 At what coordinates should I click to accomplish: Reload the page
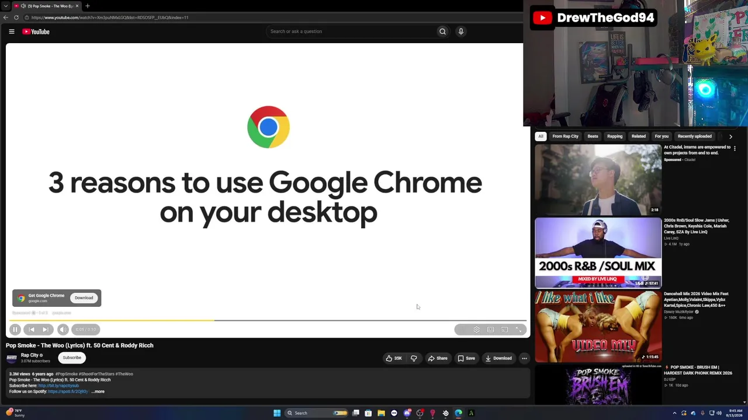(16, 17)
